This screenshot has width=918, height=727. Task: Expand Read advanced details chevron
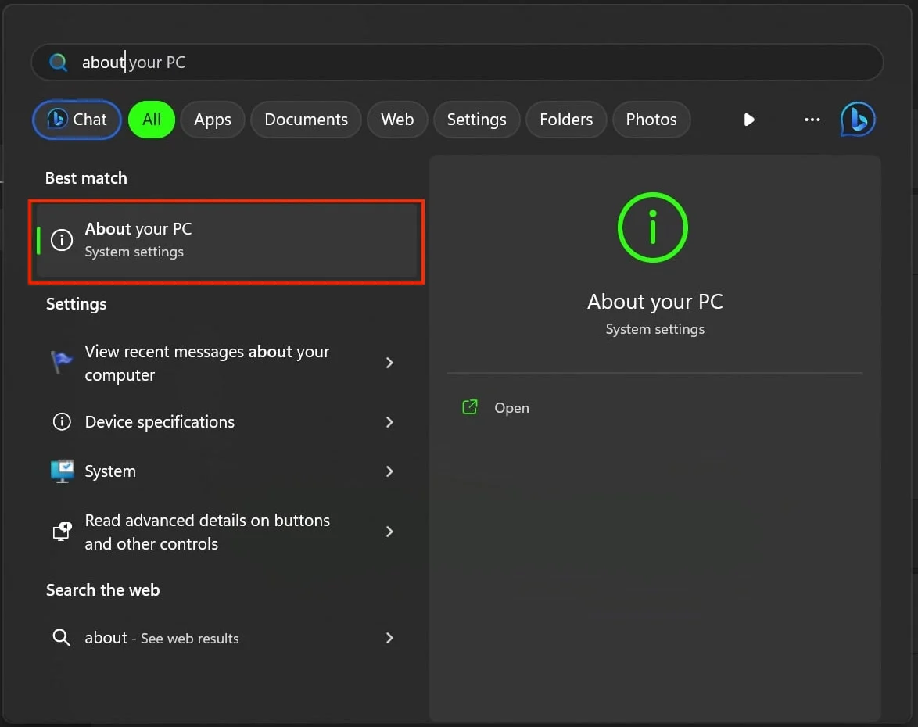(389, 532)
